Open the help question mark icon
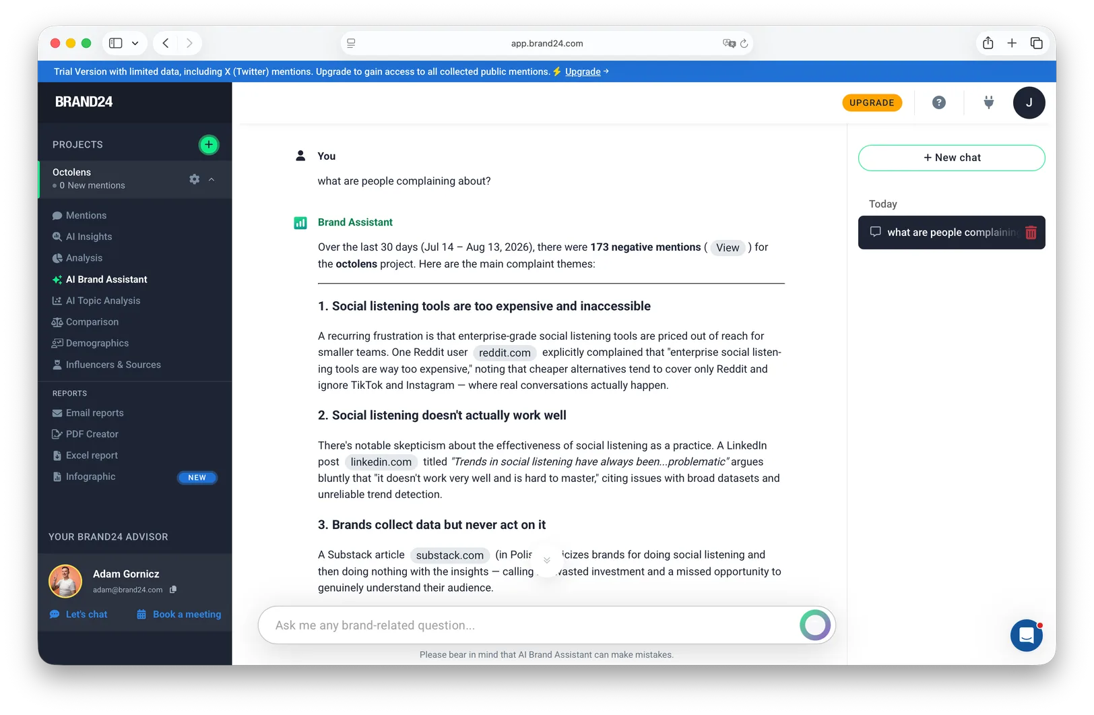This screenshot has height=715, width=1094. 939,102
